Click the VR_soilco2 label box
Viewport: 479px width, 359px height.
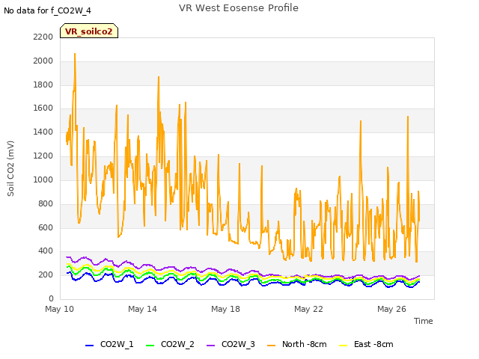point(89,31)
